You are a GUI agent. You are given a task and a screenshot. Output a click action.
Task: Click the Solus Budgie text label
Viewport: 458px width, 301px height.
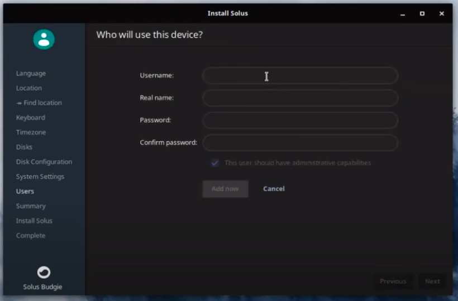42,287
